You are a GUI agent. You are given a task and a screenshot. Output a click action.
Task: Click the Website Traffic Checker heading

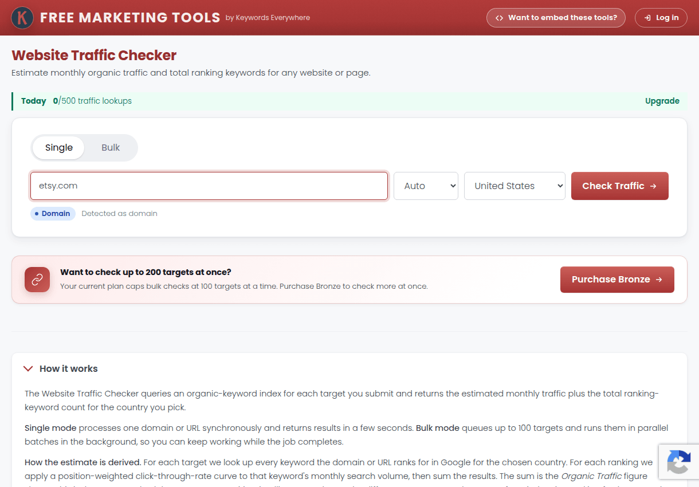[94, 55]
